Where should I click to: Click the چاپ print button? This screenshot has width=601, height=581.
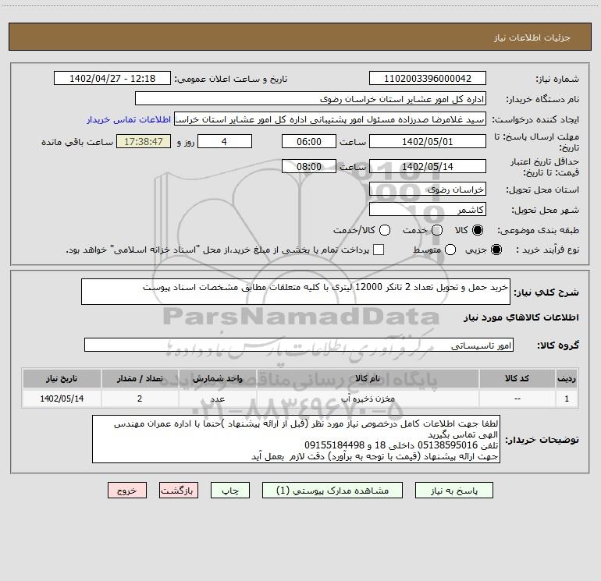click(230, 491)
